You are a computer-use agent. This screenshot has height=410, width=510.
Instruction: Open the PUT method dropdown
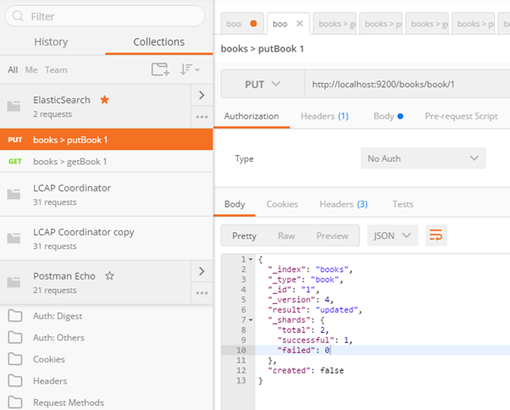pos(262,85)
